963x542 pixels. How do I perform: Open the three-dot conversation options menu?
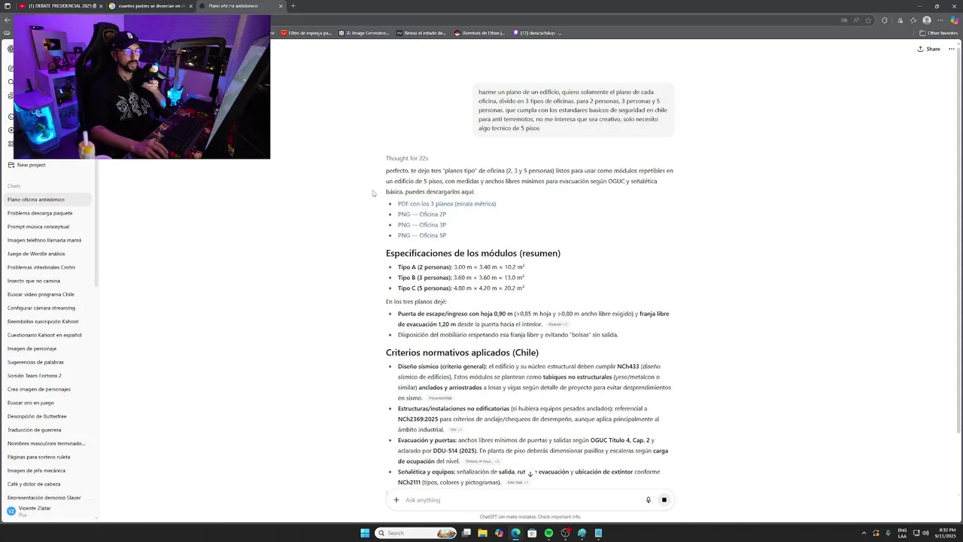pyautogui.click(x=951, y=49)
